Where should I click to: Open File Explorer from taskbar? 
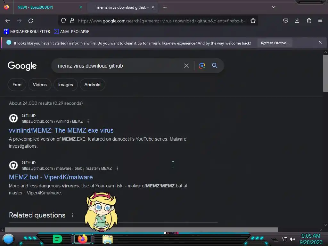108,239
